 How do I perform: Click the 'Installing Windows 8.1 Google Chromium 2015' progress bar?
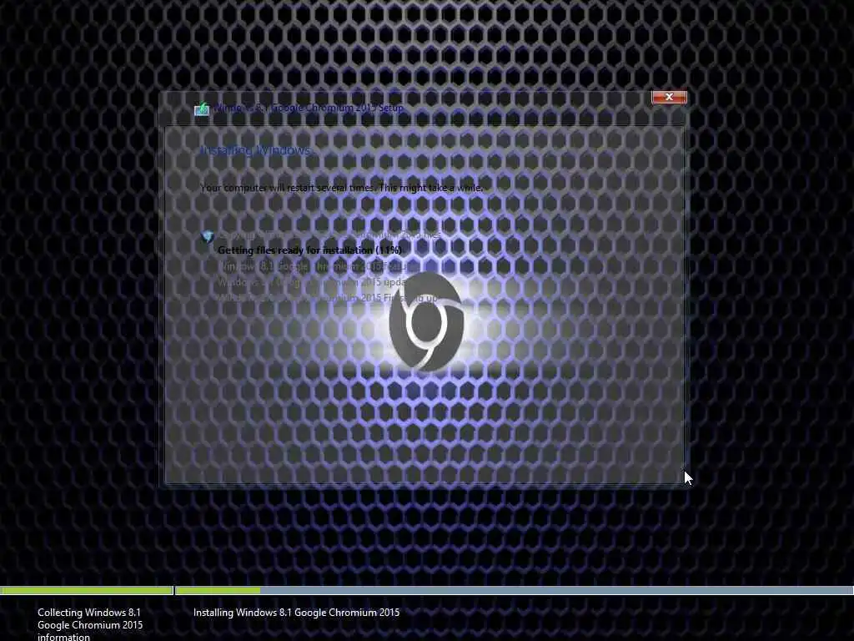[514, 590]
